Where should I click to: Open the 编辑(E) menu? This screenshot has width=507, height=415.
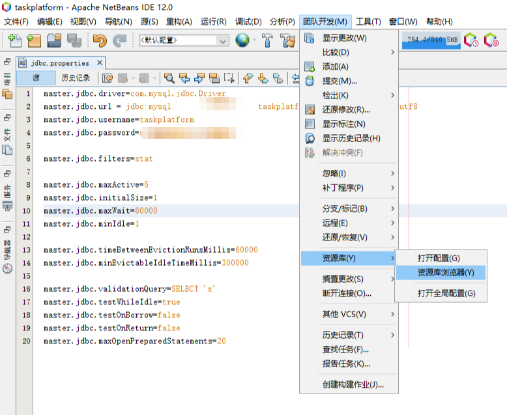50,21
